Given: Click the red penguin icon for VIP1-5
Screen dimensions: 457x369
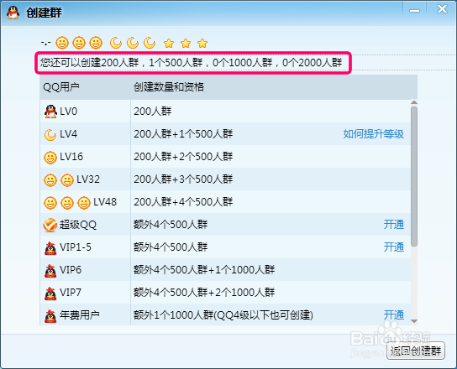Looking at the screenshot, I should (x=50, y=248).
